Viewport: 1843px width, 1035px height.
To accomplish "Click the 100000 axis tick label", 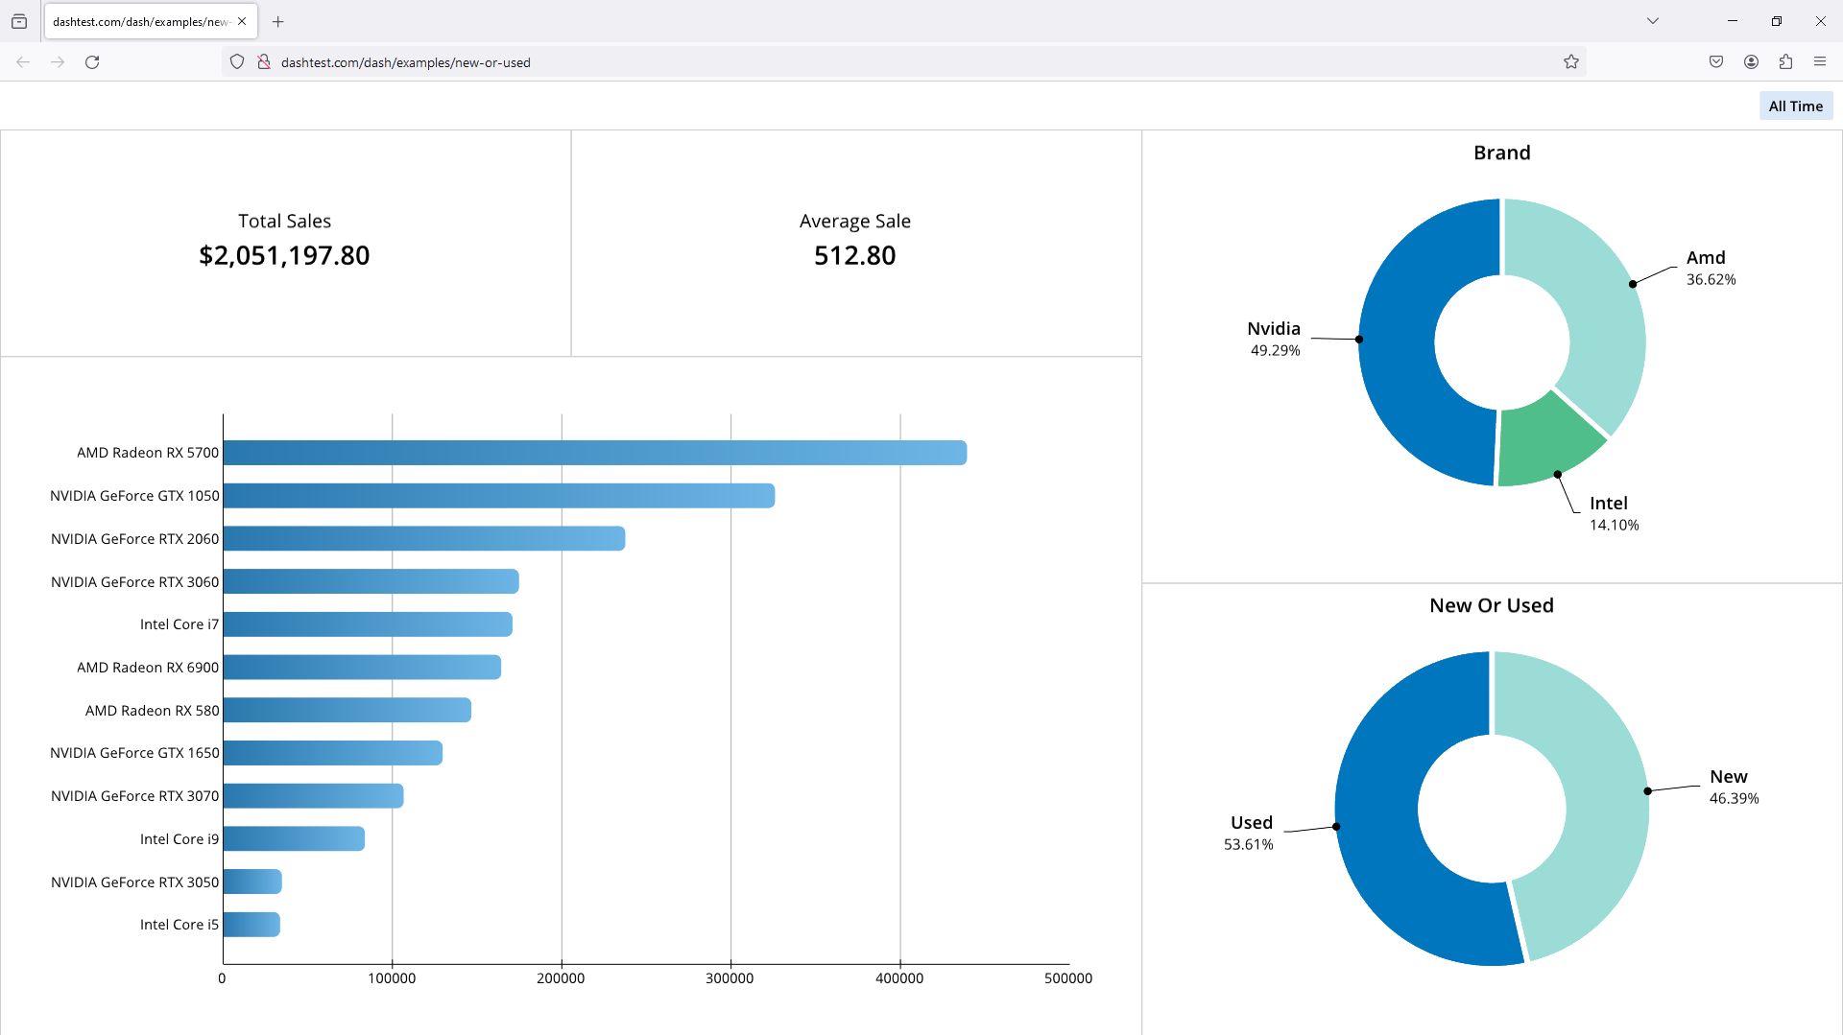I will 392,978.
